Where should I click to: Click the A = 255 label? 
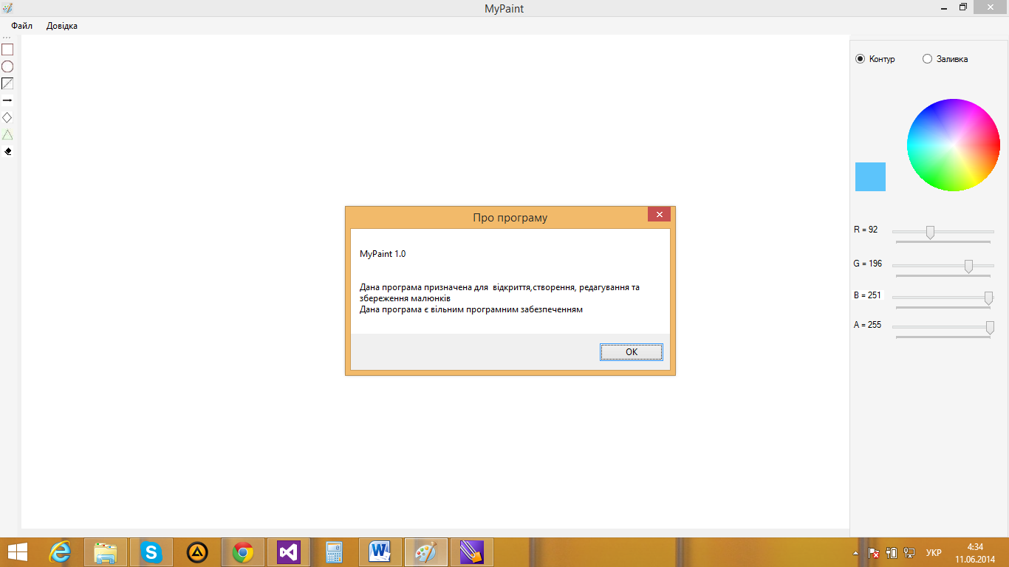tap(867, 325)
